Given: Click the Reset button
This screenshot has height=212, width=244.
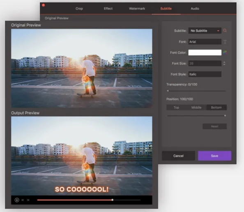Looking at the screenshot, I should (x=214, y=126).
